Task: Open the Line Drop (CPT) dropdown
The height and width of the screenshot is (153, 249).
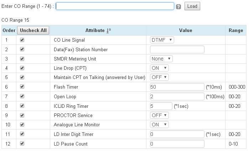Action: click(x=159, y=68)
